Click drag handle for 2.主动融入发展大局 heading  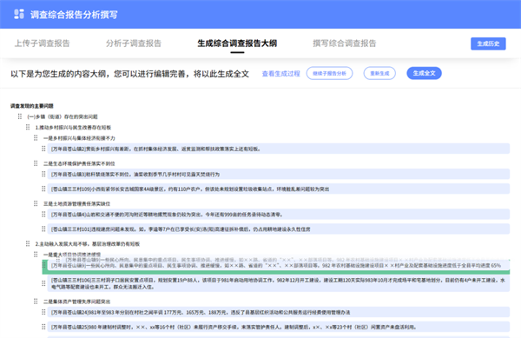coord(28,243)
